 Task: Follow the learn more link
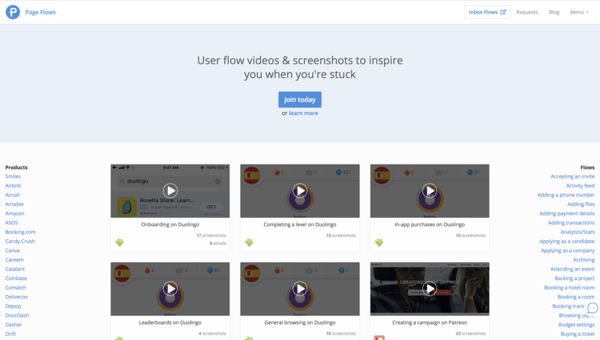303,113
